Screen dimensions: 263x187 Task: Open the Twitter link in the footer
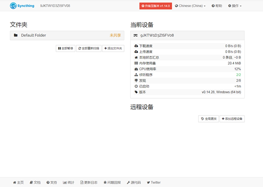[154, 182]
